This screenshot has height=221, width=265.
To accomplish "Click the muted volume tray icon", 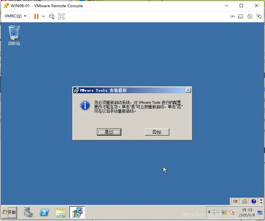I will point(232,212).
